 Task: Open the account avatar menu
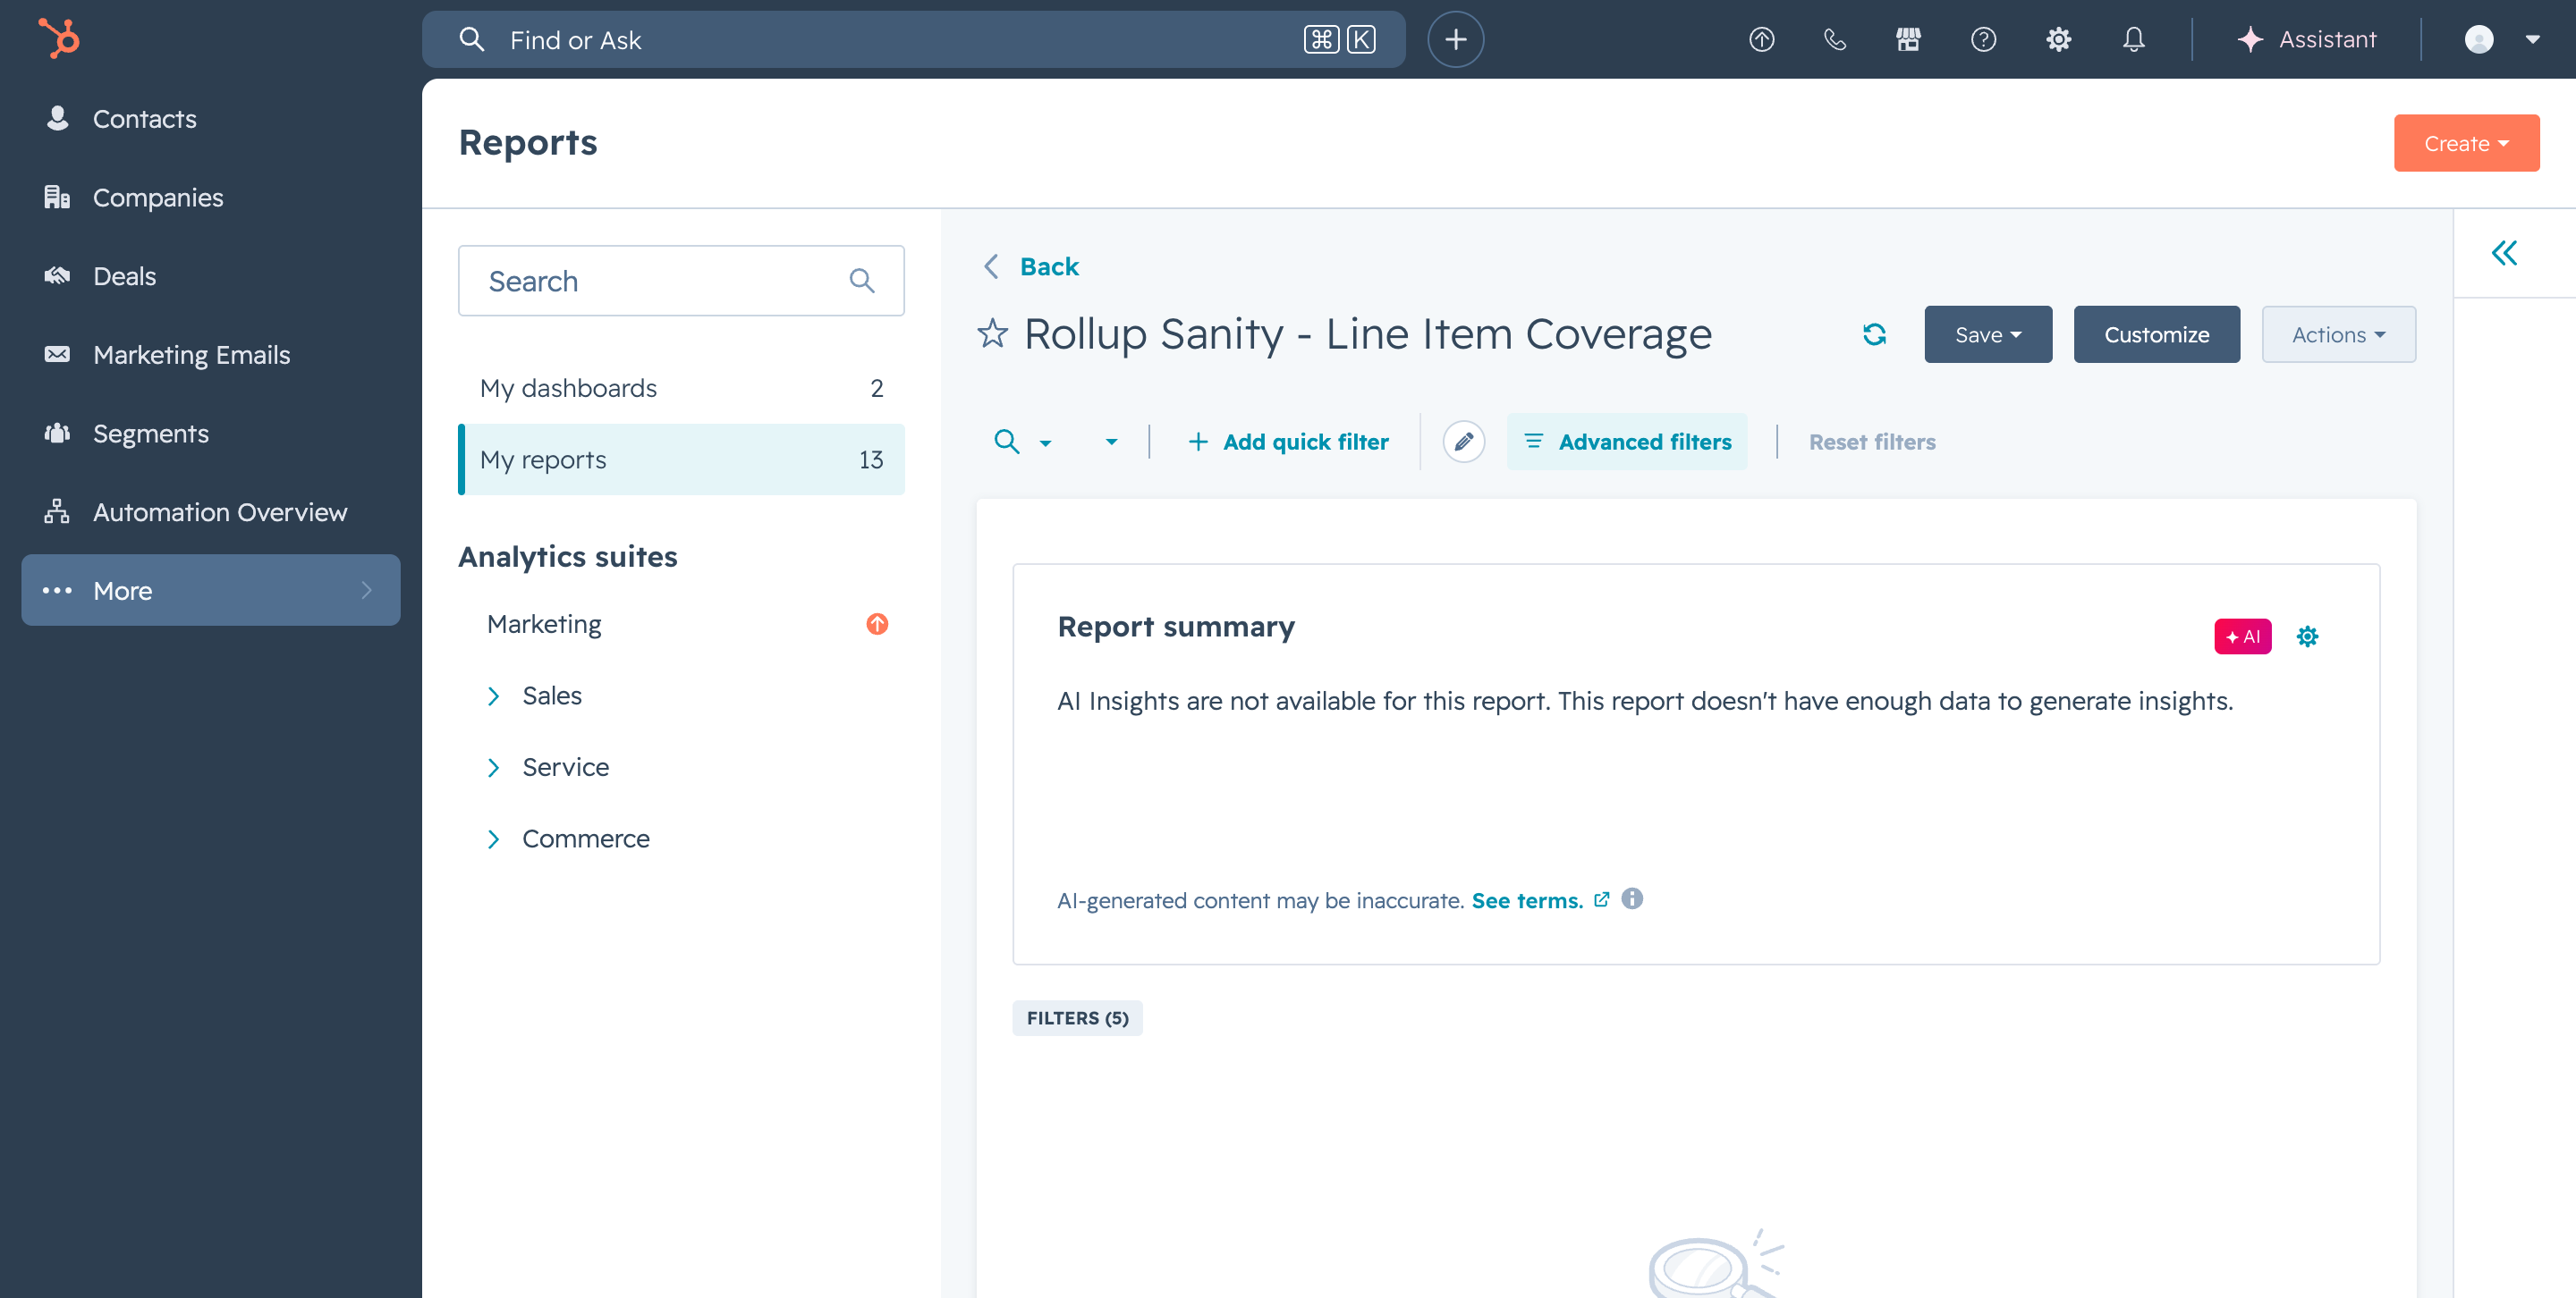pyautogui.click(x=2501, y=40)
